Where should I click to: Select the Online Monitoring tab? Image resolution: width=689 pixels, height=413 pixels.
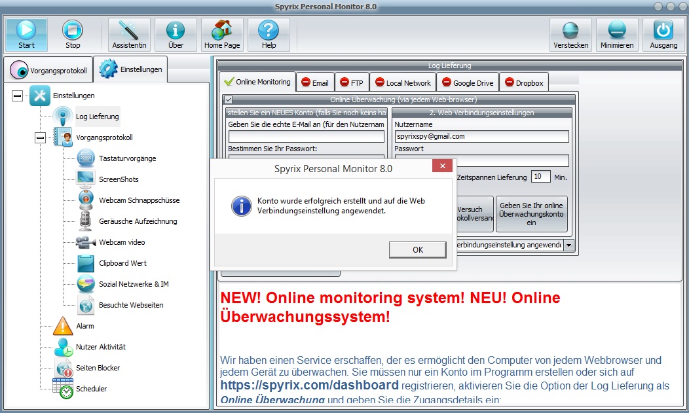tap(257, 82)
